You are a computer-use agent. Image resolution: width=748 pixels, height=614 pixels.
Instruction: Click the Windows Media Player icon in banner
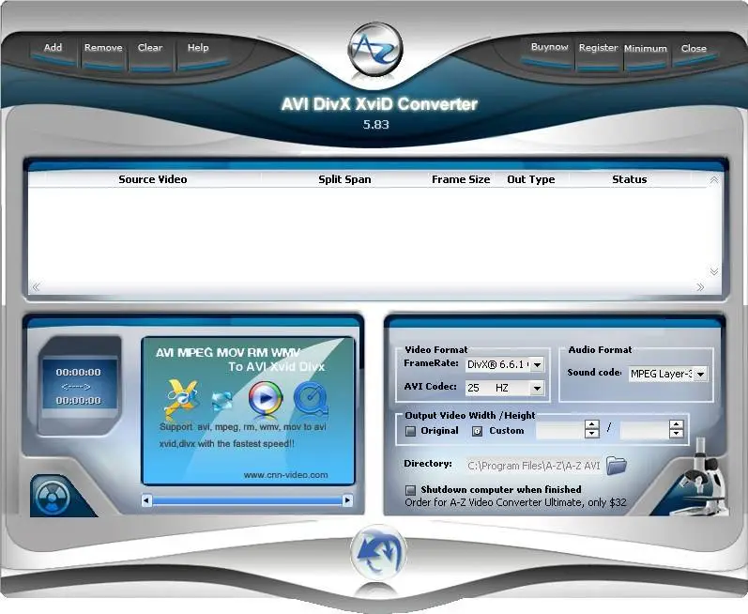(266, 397)
